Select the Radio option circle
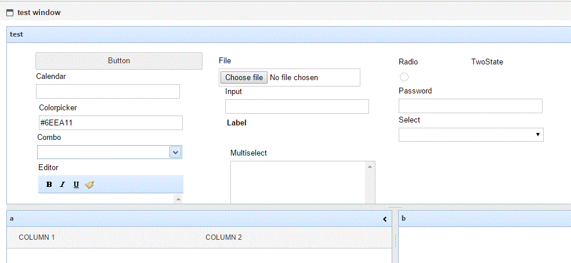 pyautogui.click(x=404, y=77)
